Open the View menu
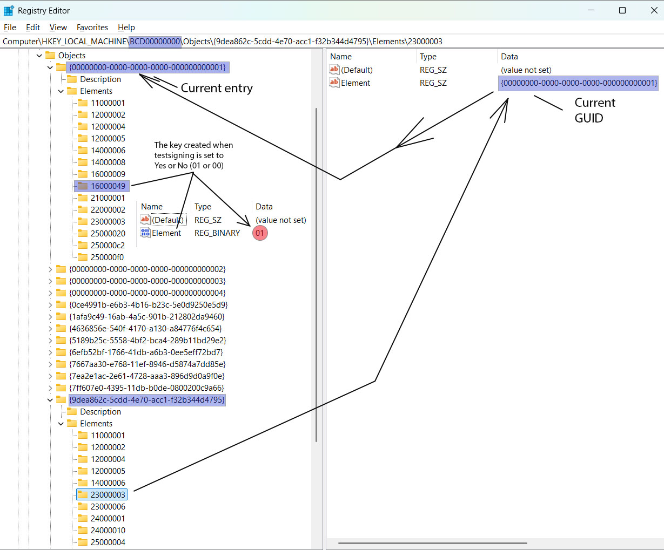This screenshot has width=664, height=550. click(x=58, y=28)
